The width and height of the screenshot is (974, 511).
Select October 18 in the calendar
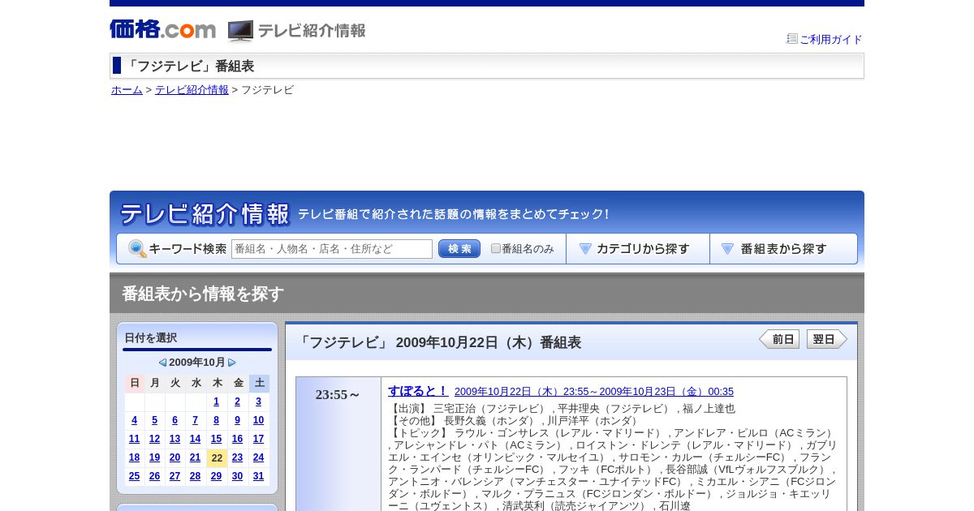135,457
